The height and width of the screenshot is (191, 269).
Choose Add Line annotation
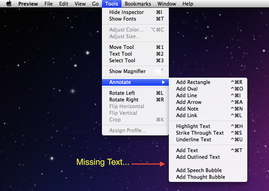pos(208,95)
